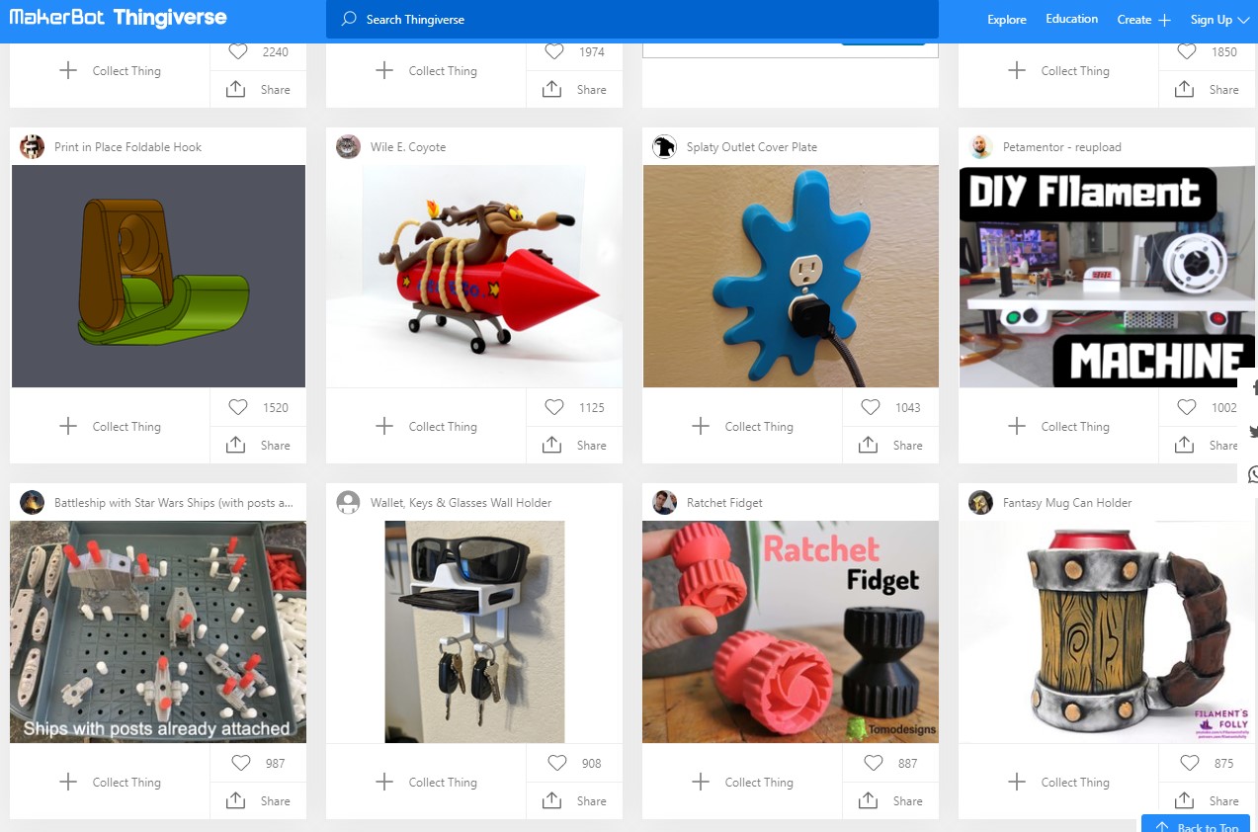1258x832 pixels.
Task: Collect the Fantasy Mug Can Holder
Action: 1058,782
